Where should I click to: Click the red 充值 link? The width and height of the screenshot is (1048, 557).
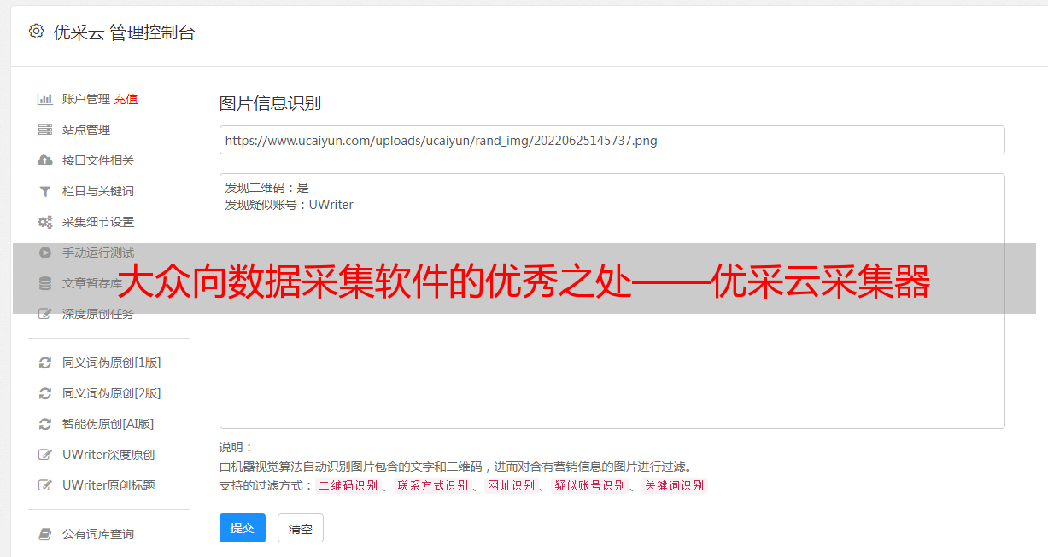pos(126,99)
